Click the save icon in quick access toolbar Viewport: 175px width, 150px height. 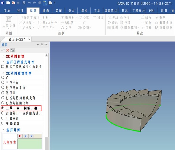click(24, 3)
